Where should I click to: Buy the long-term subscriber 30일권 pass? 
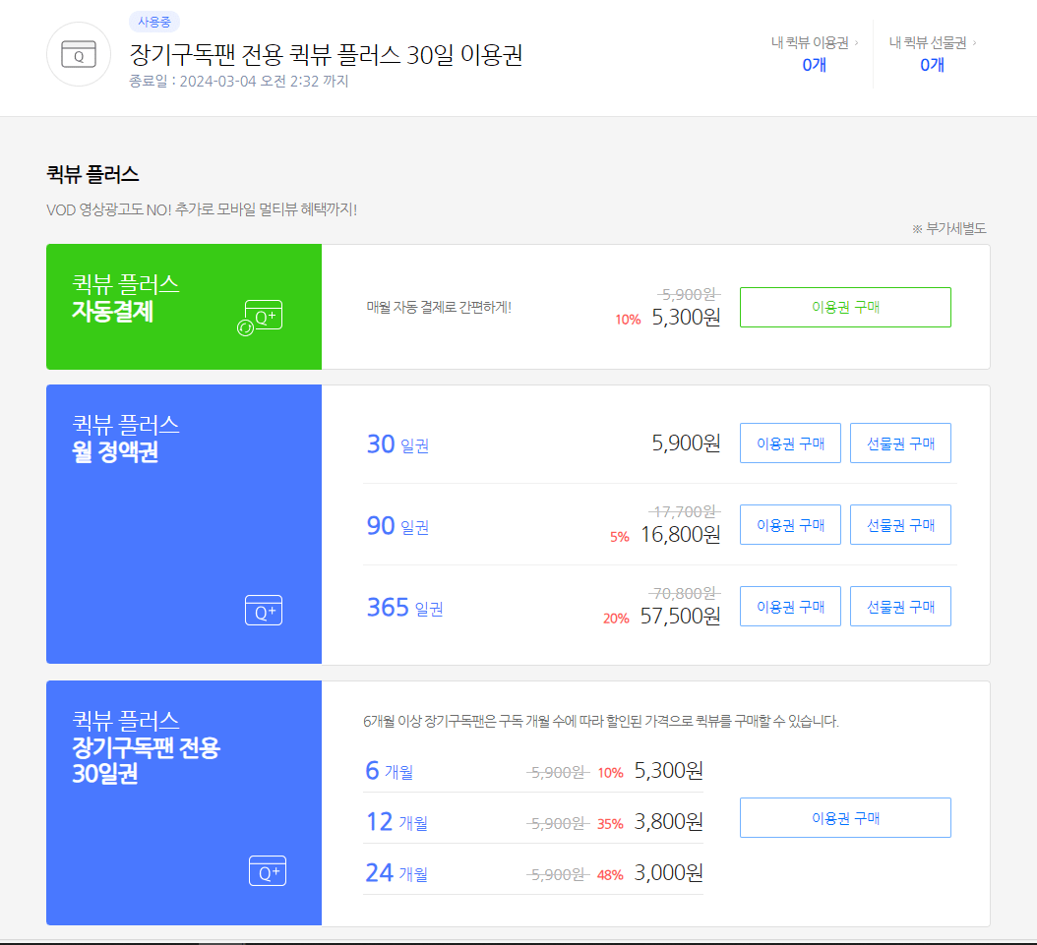pyautogui.click(x=844, y=817)
